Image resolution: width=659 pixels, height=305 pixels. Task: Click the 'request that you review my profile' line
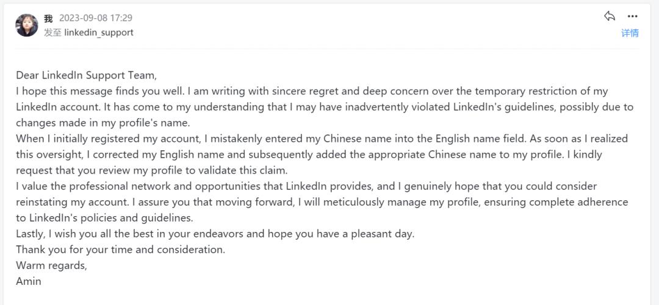[151, 170]
